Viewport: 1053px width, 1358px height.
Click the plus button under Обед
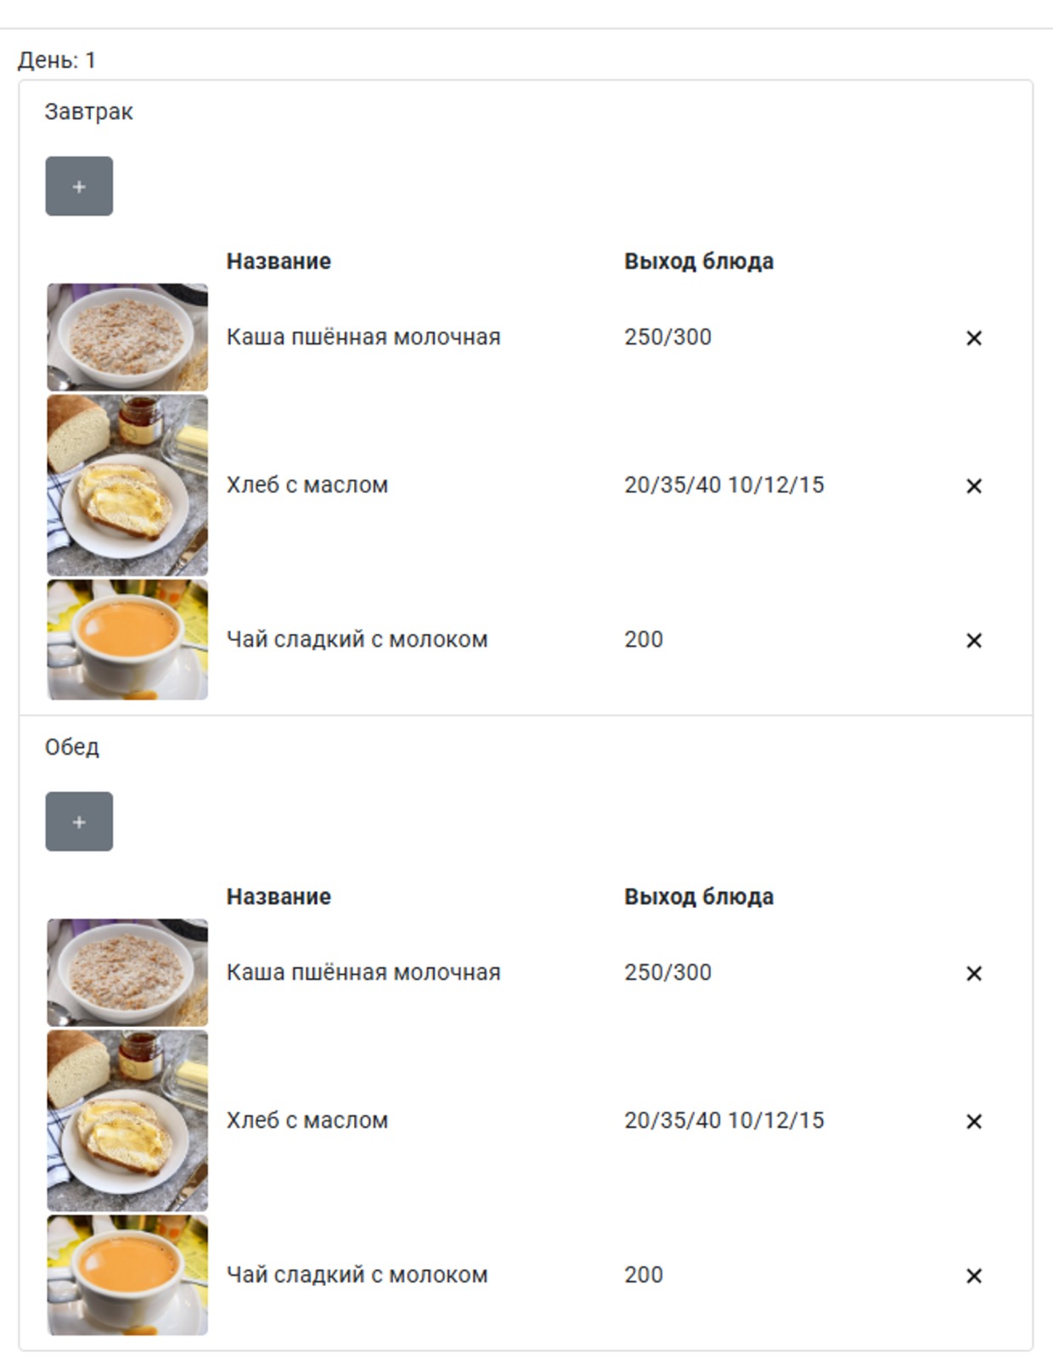[79, 822]
